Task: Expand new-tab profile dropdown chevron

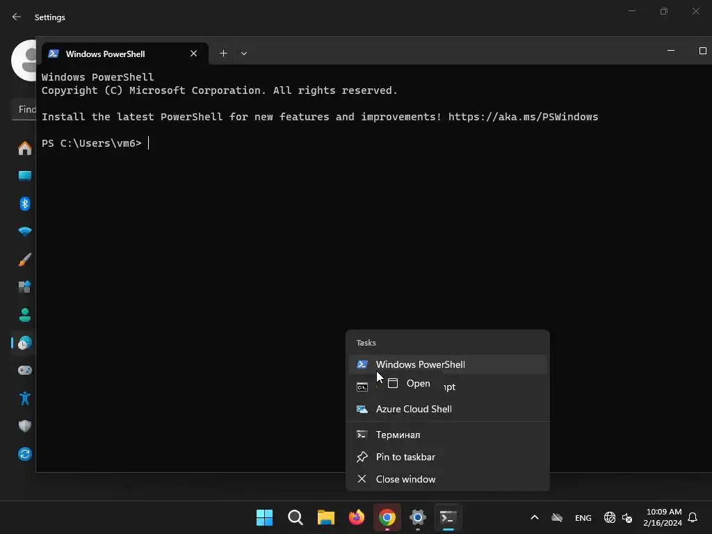Action: [244, 53]
